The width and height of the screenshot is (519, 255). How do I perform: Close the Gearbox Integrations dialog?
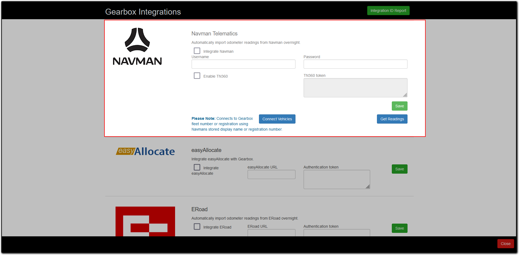point(505,244)
